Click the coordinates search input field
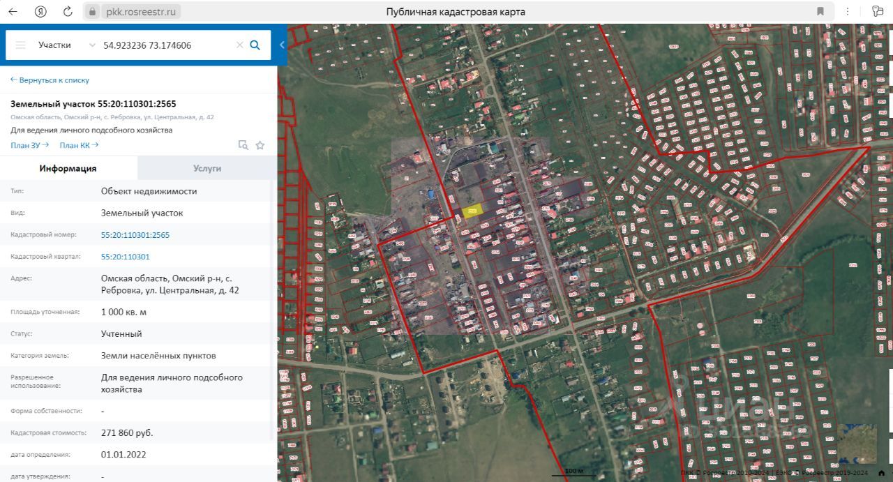The width and height of the screenshot is (893, 482). [x=166, y=45]
